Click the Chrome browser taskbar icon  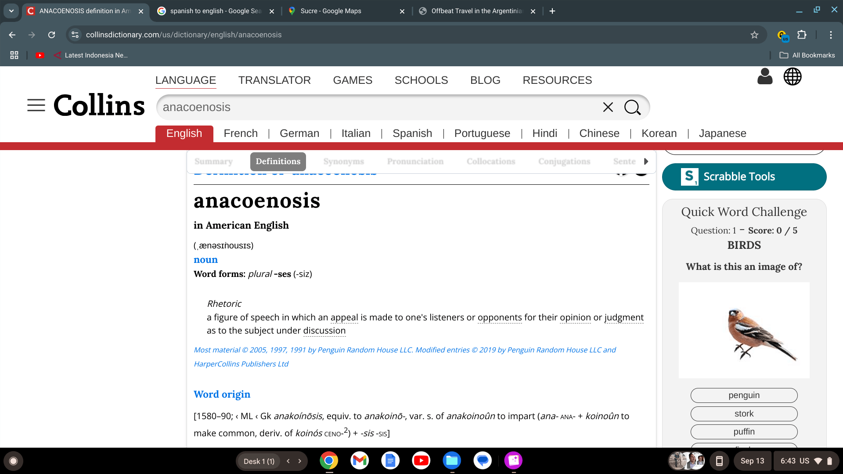[329, 460]
